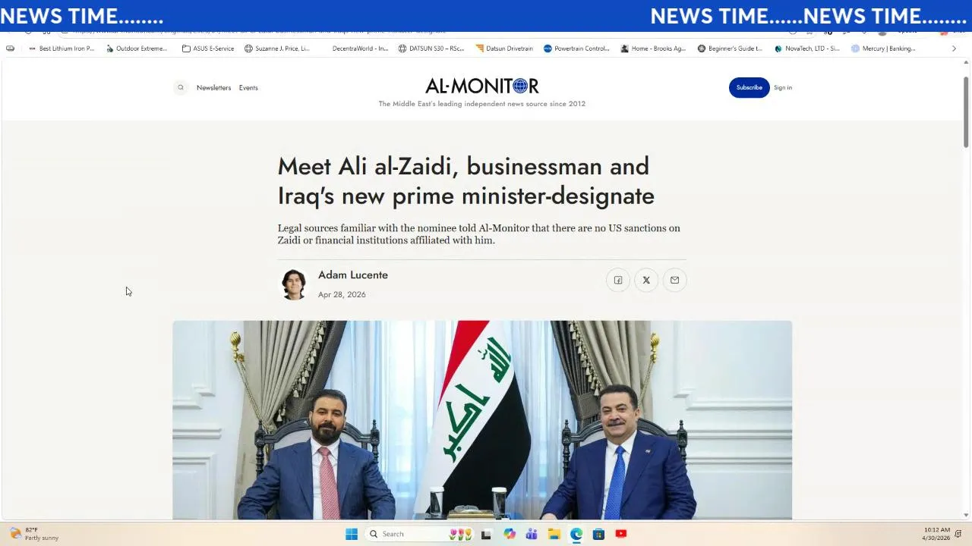
Task: Share article via Facebook icon
Action: click(618, 281)
